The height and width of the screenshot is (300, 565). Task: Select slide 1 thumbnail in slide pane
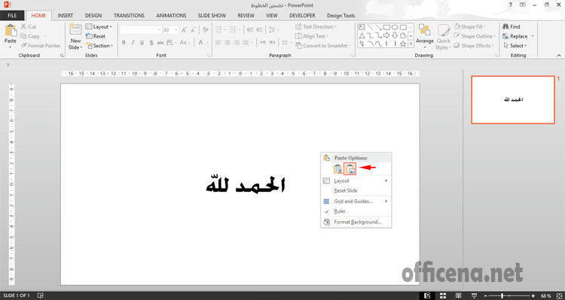[x=513, y=100]
